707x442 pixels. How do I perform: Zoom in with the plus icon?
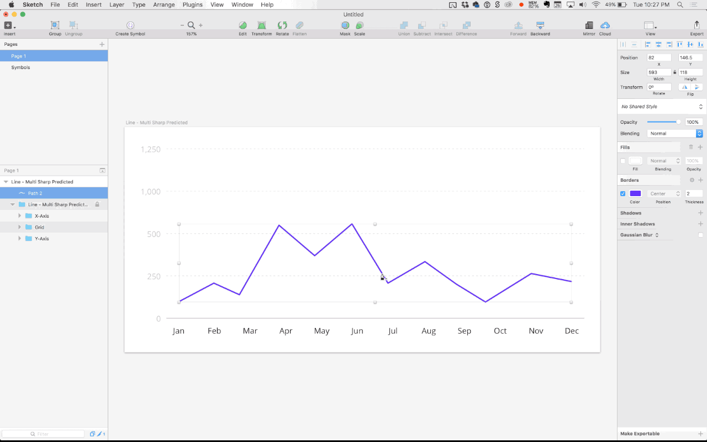click(201, 25)
